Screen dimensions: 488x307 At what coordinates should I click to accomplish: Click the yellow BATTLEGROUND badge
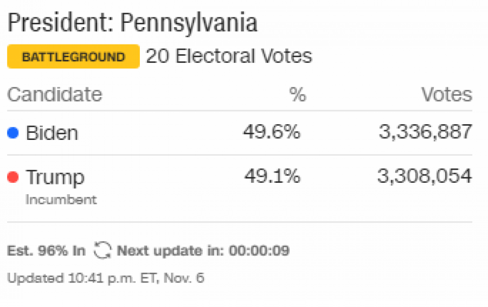[x=73, y=56]
